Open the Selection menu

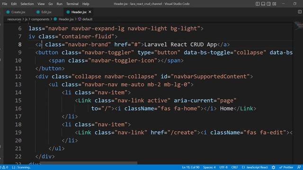tap(27, 4)
